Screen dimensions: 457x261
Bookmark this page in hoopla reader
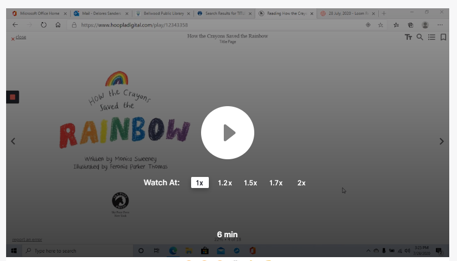443,37
